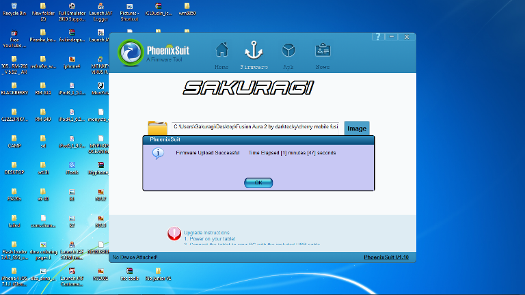Select the BLACKBERRY folder icon
The image size is (525, 295).
[x=14, y=89]
